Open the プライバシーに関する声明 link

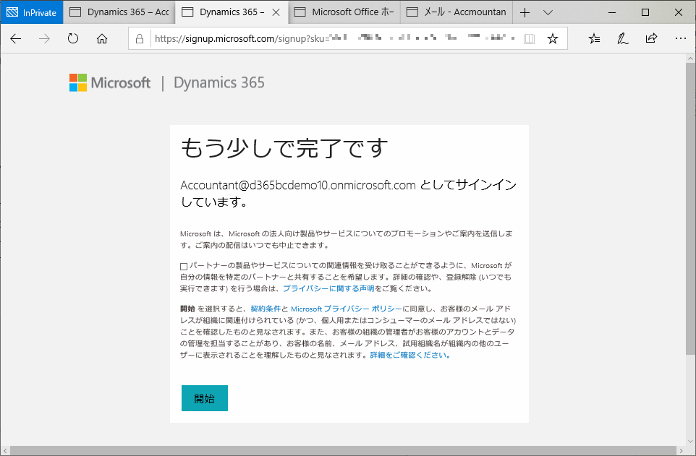(x=328, y=288)
